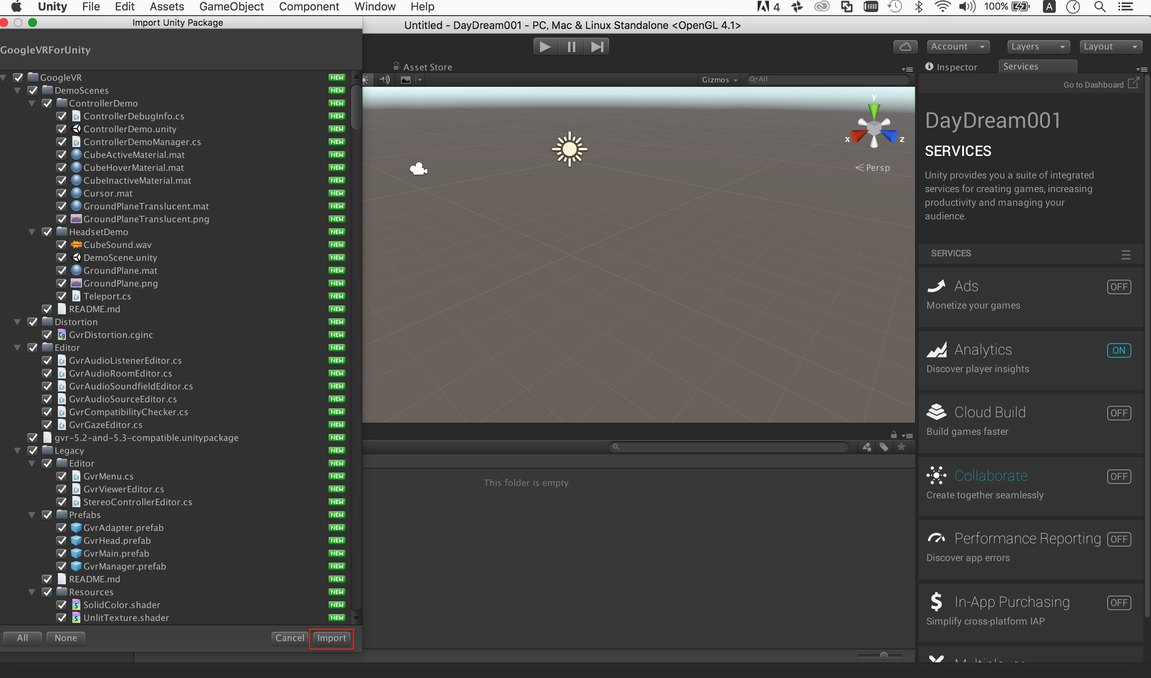Click the Performance Reporting gauge icon
The image size is (1151, 678).
pos(936,539)
